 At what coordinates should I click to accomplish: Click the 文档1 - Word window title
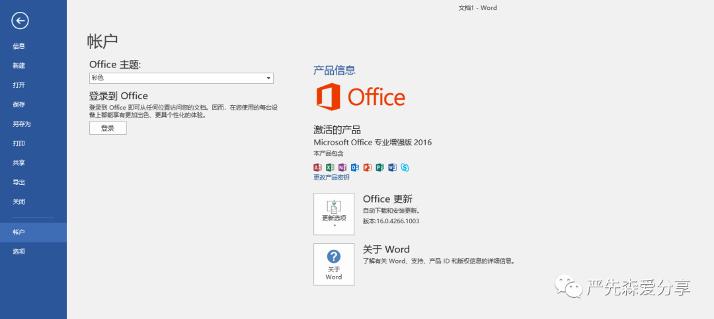coord(477,8)
